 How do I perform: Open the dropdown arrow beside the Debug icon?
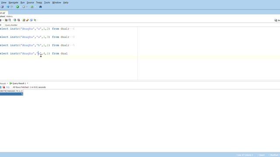(x=27, y=7)
